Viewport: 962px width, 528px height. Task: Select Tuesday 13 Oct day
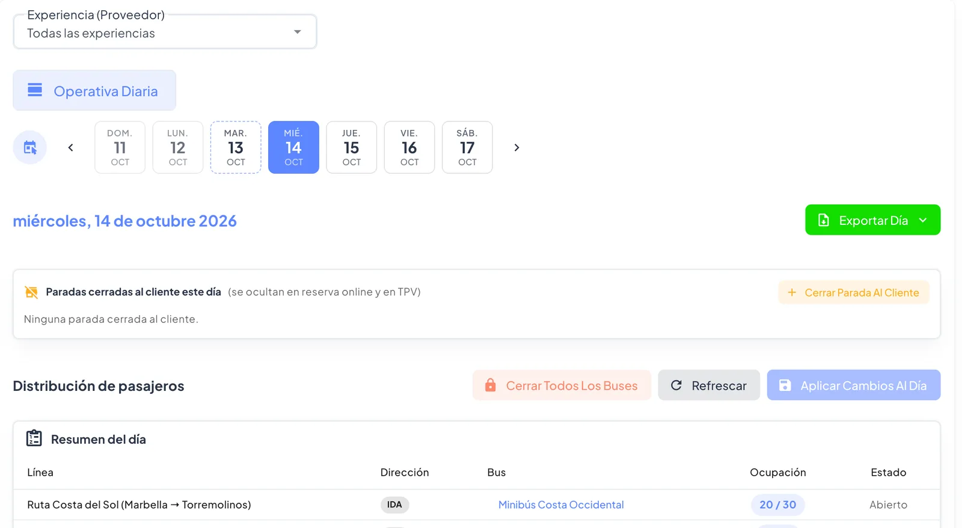236,147
